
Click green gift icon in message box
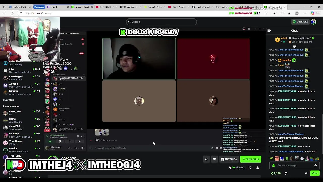click(x=273, y=165)
